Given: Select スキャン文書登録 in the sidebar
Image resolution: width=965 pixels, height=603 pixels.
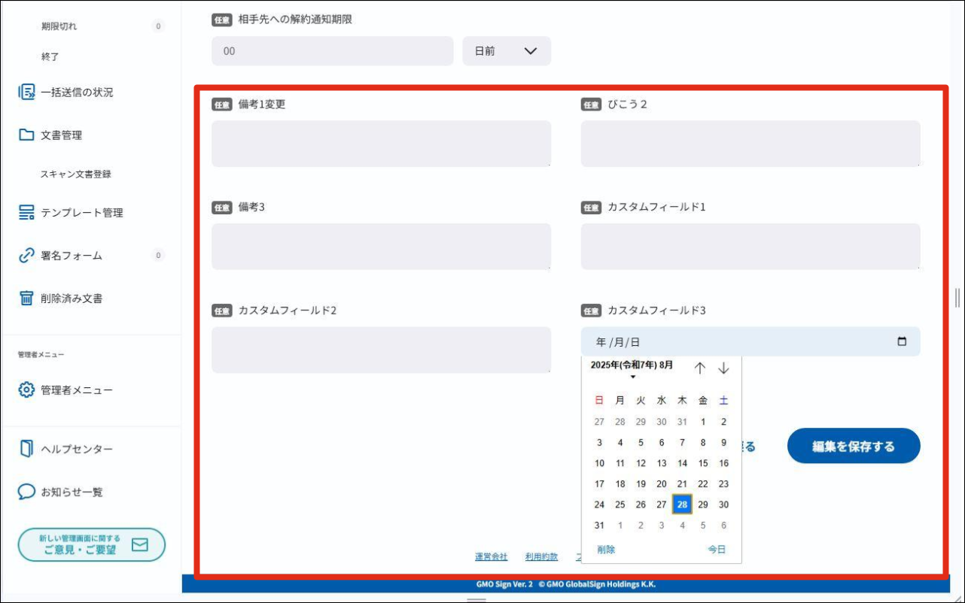Looking at the screenshot, I should tap(75, 174).
